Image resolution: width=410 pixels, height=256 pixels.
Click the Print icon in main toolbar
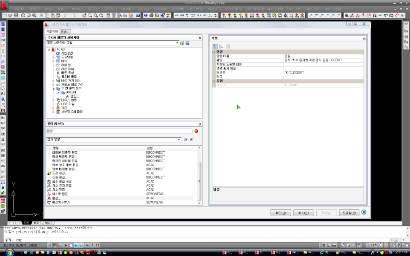click(x=23, y=16)
